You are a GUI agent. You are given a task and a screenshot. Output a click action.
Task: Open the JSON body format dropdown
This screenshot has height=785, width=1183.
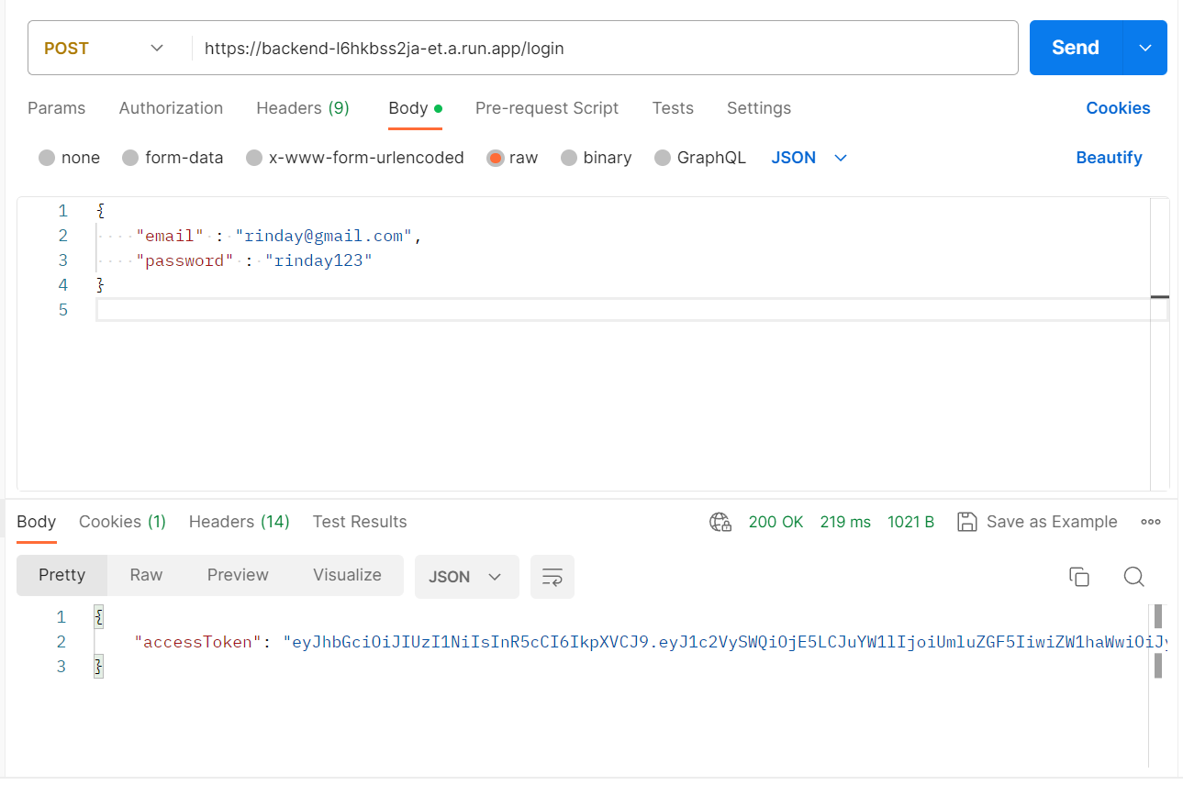pyautogui.click(x=809, y=157)
